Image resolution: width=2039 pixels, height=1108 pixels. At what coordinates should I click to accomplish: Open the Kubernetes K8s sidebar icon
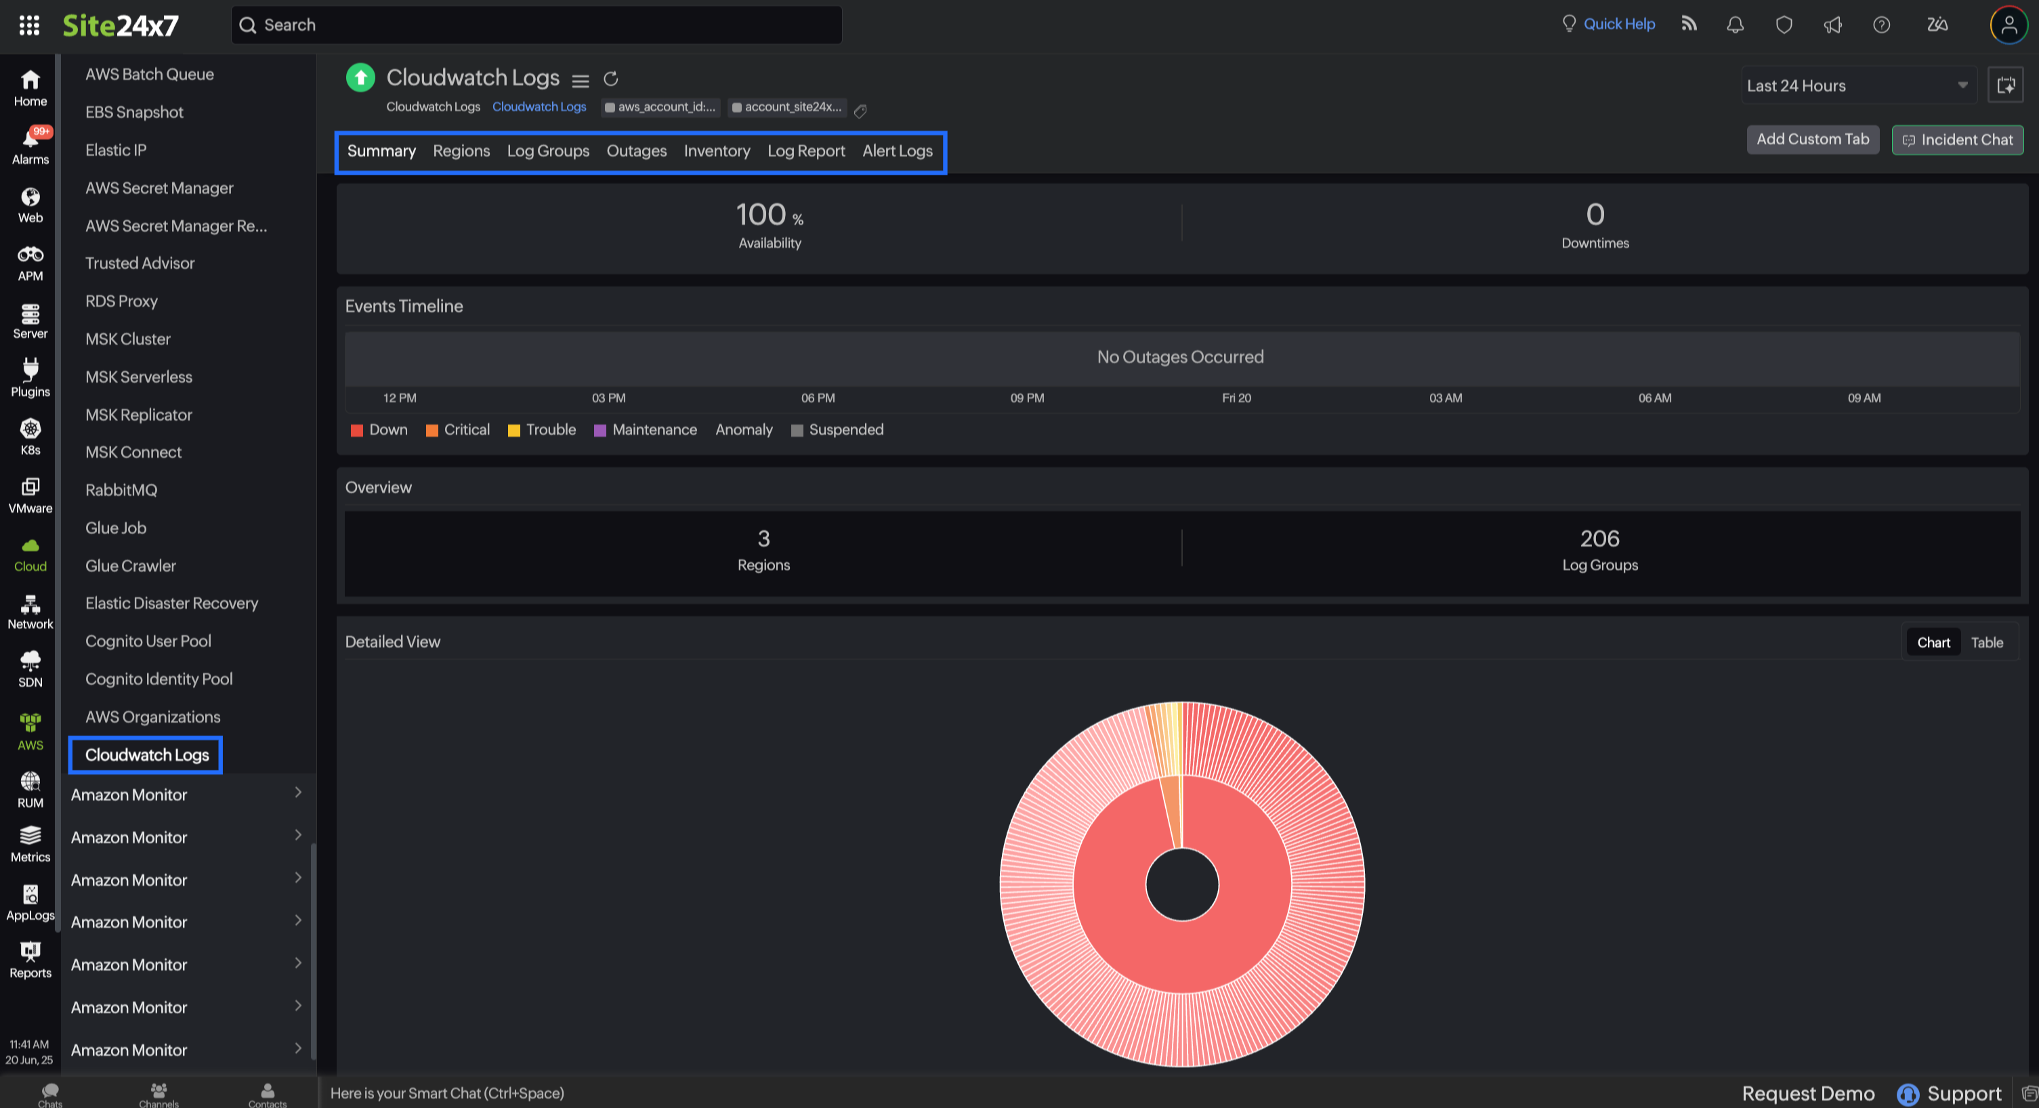(30, 437)
